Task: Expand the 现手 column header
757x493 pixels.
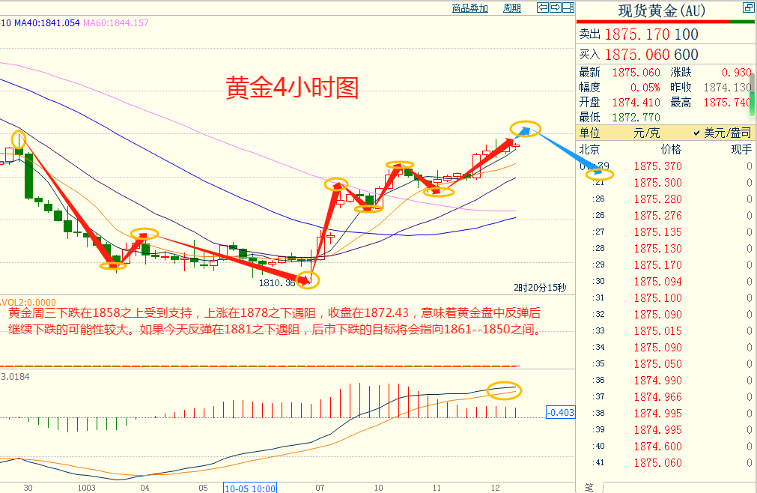Action: pyautogui.click(x=740, y=149)
